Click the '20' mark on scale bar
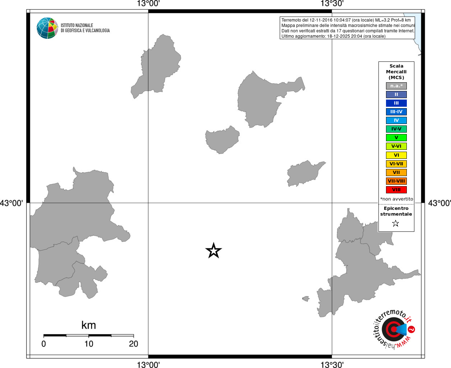This screenshot has height=368, width=451. tap(134, 344)
